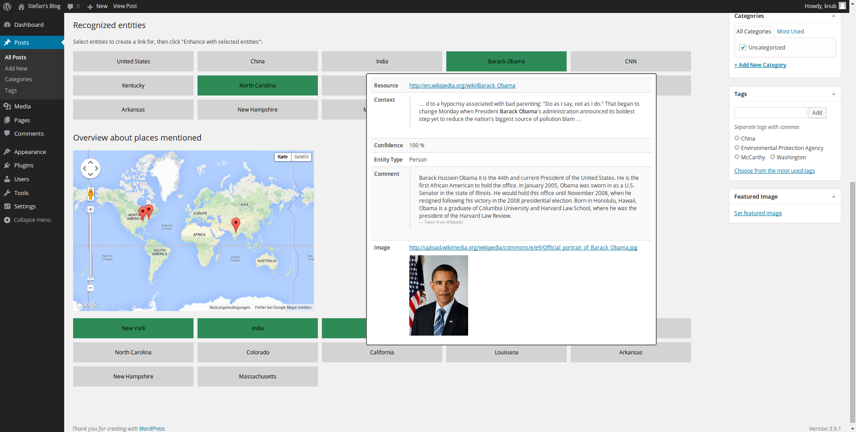The height and width of the screenshot is (432, 856).
Task: Select the Colorado place entity
Action: pyautogui.click(x=258, y=352)
